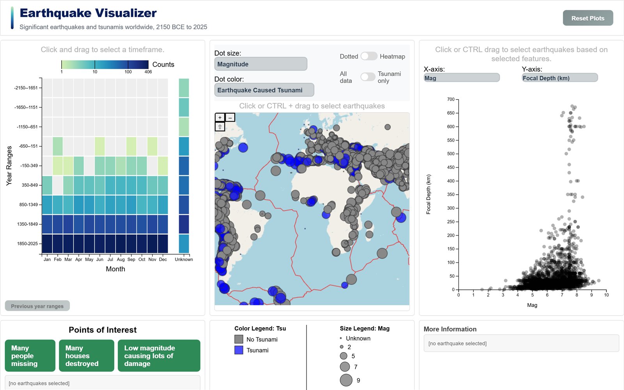Zoom out on the map with minus button
624x390 pixels.
coord(230,117)
